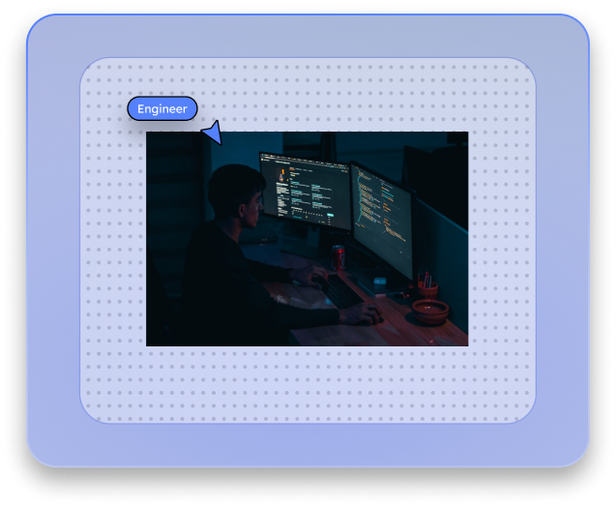Select the blue cursor arrow pointer

[212, 134]
